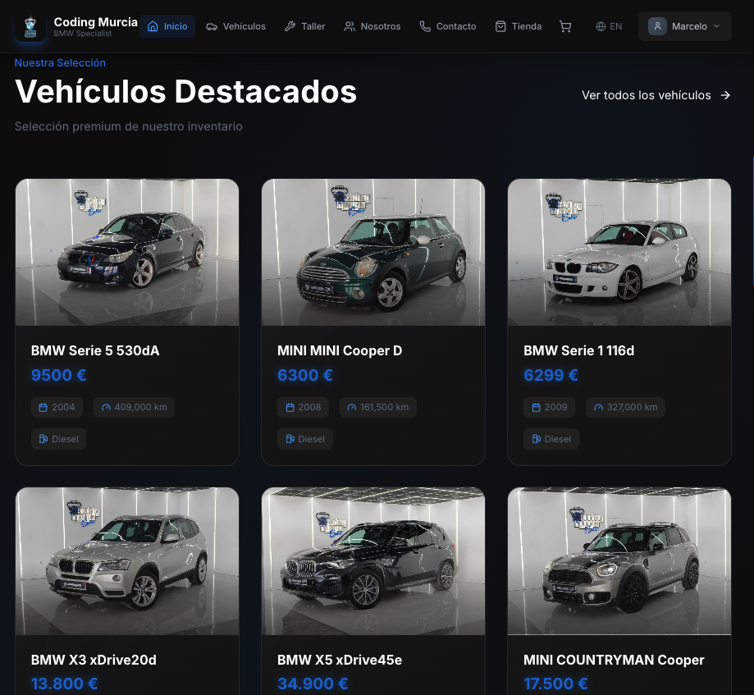The width and height of the screenshot is (754, 695).
Task: Click Marcelo's user avatar icon
Action: coord(657,26)
